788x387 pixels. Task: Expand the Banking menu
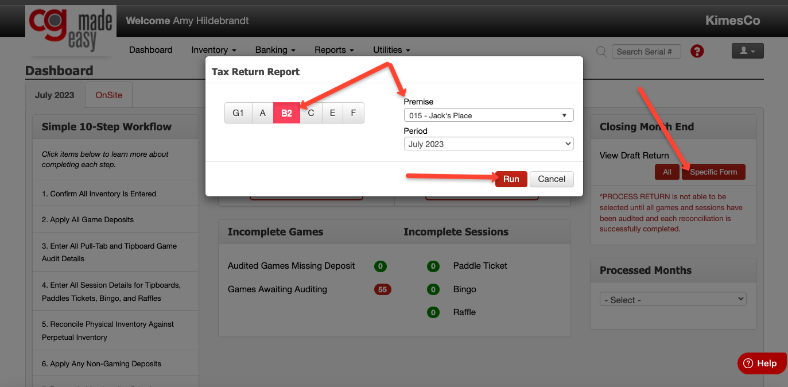(x=275, y=50)
